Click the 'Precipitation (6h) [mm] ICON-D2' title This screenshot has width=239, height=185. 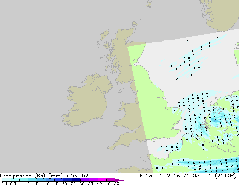point(44,176)
